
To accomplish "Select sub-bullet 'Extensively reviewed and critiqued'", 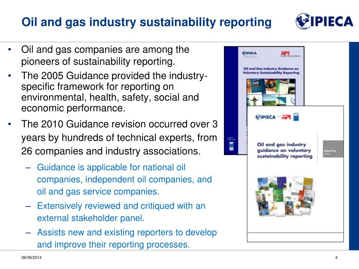I will click(121, 212).
